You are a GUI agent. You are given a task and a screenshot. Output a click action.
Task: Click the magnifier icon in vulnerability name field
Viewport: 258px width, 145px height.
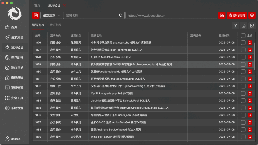click(121, 15)
